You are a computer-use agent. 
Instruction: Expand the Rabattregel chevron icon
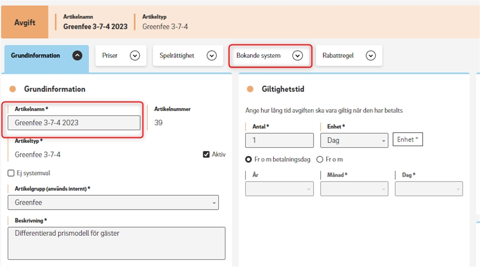(371, 55)
